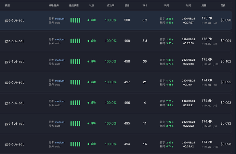Select gpt-5.6-sol in the 00:26:48 row
The height and width of the screenshot is (154, 236).
pos(14,62)
